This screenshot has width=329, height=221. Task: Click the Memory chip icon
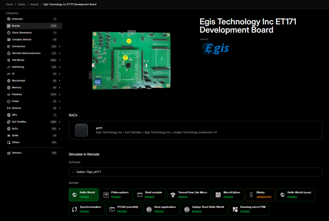pyautogui.click(x=9, y=87)
